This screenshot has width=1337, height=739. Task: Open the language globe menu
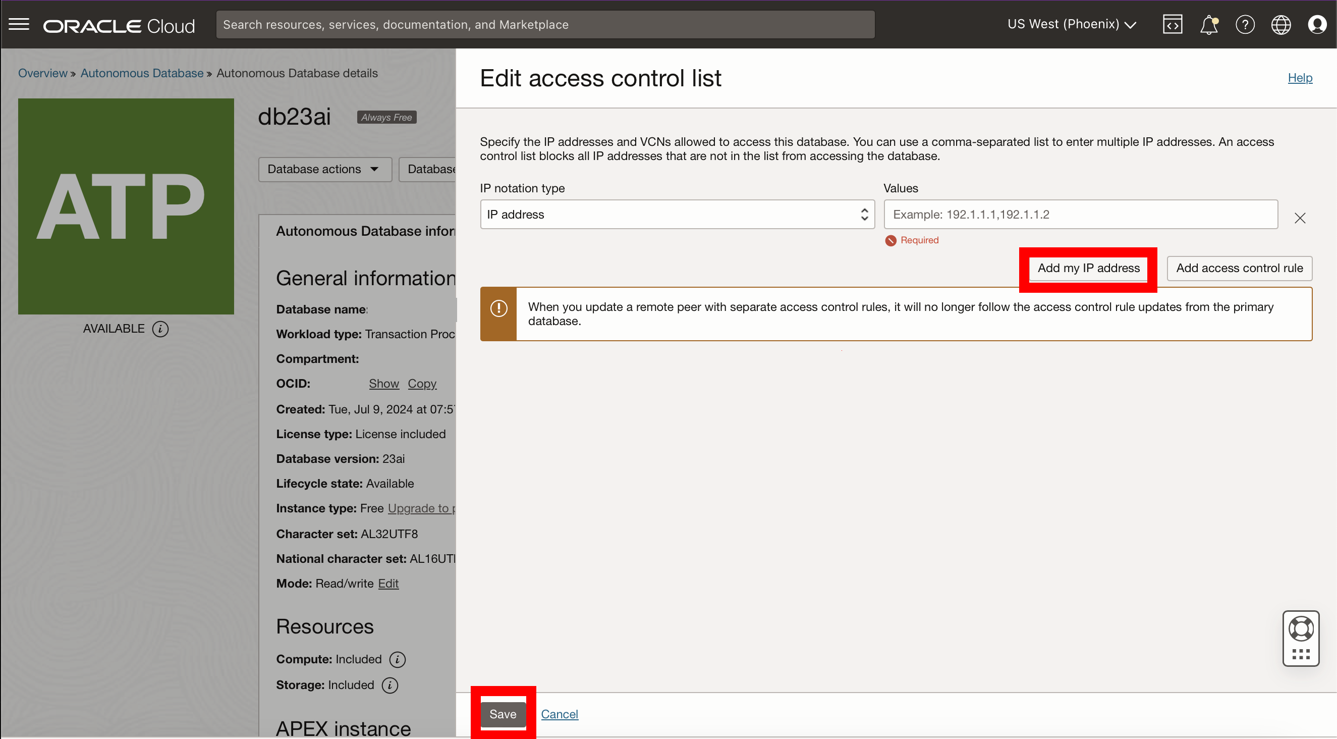tap(1281, 24)
